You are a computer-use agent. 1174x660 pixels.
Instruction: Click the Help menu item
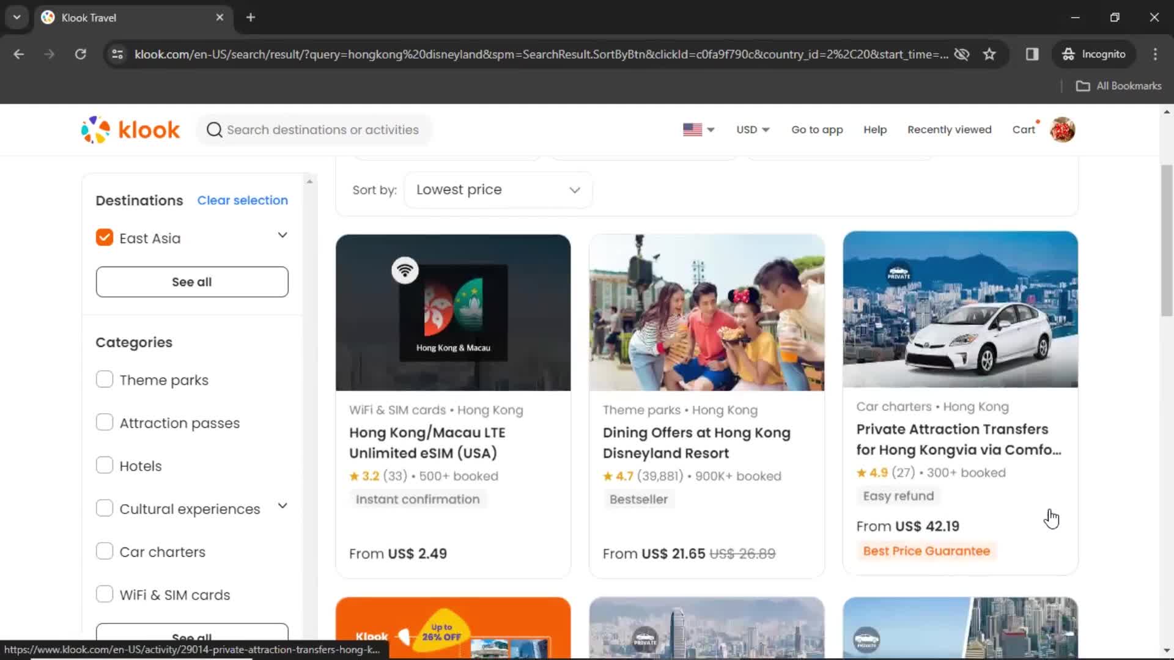(875, 130)
